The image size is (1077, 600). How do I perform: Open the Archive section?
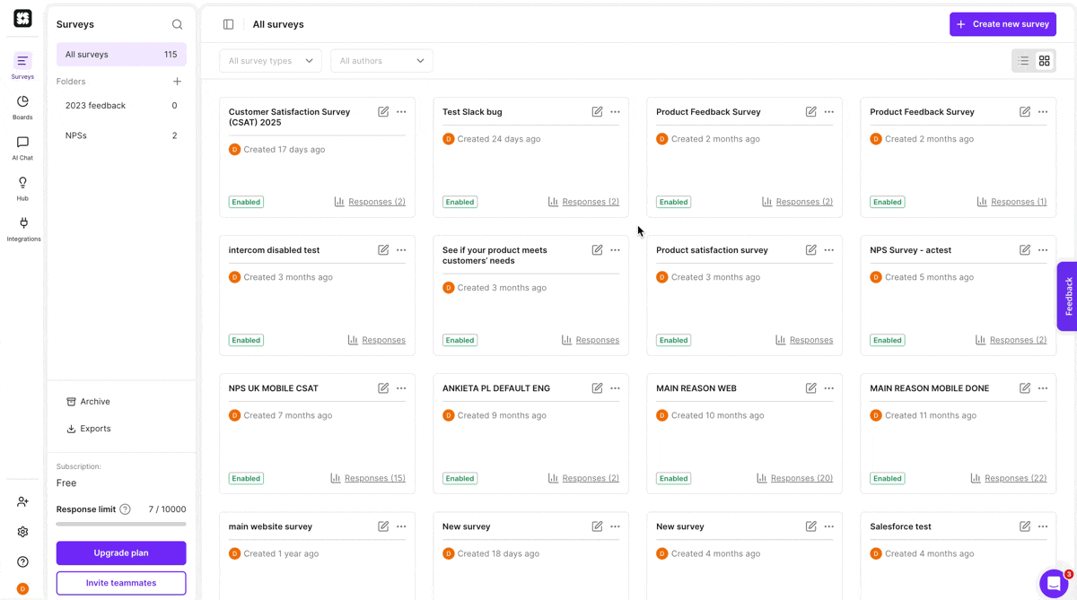(88, 401)
